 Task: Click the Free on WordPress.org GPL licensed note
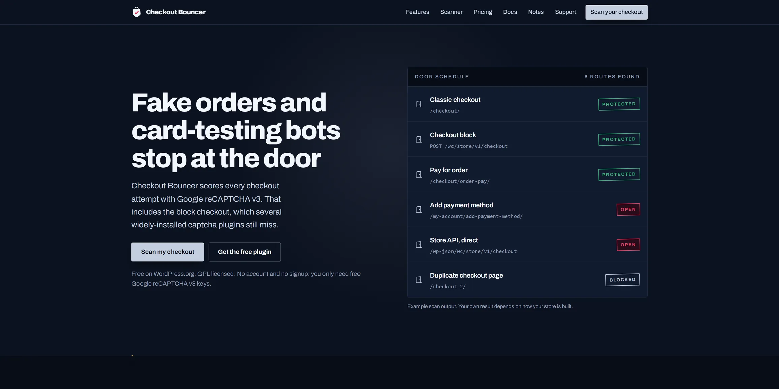[246, 279]
